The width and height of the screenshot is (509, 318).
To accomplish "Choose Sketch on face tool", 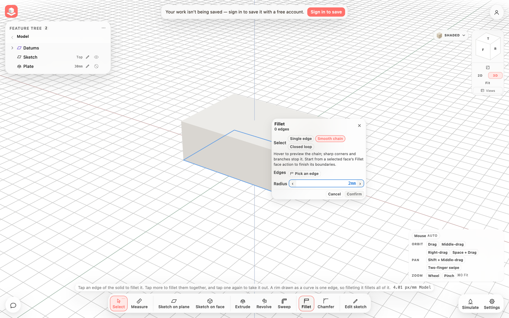I will pyautogui.click(x=210, y=304).
